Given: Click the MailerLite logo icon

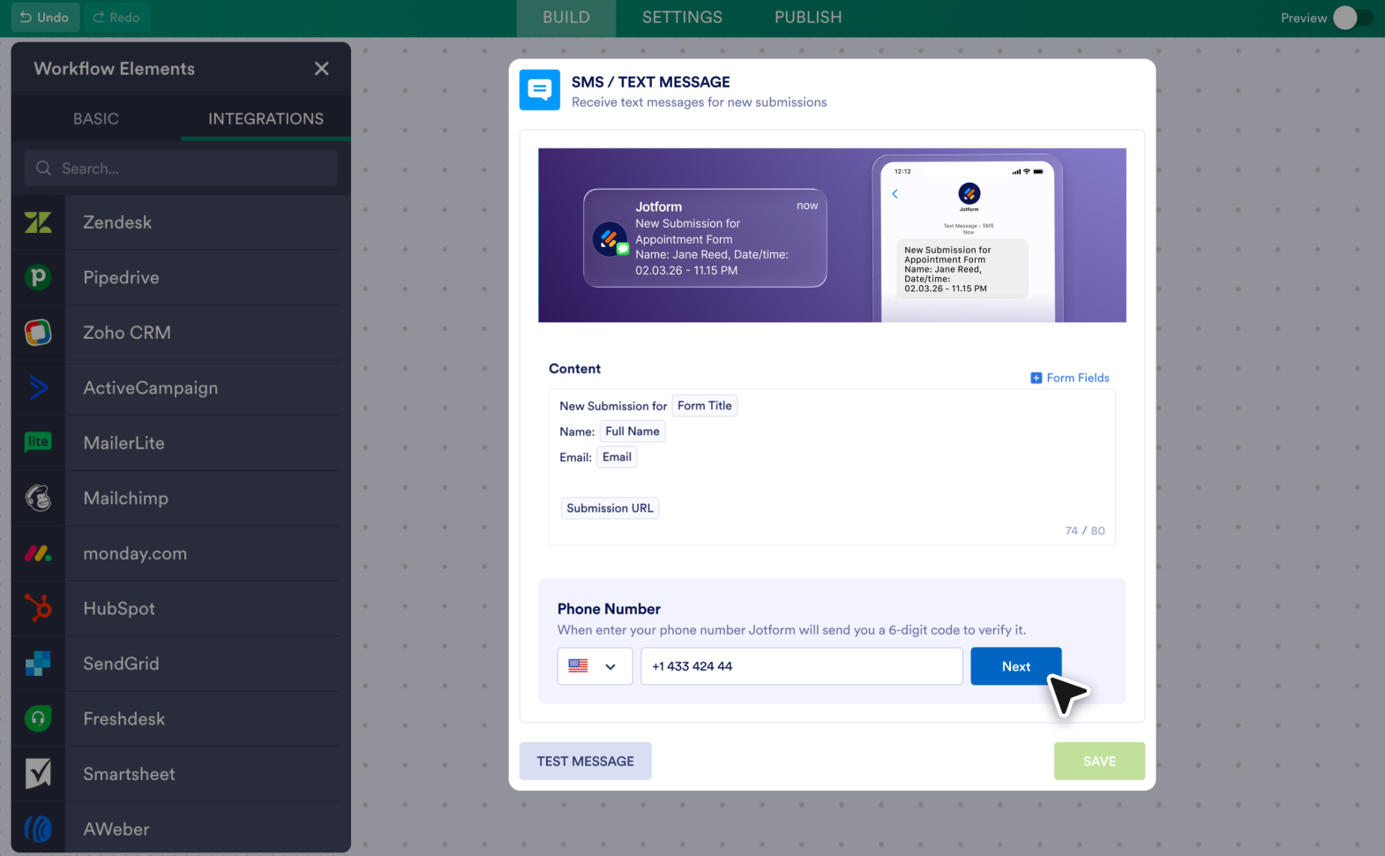Looking at the screenshot, I should click(38, 442).
